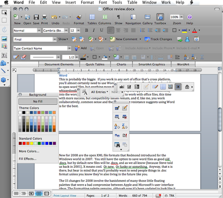Screen dimensions: 223x198
Task: Open the All Entries AutoText dropdown
Action: (100, 92)
